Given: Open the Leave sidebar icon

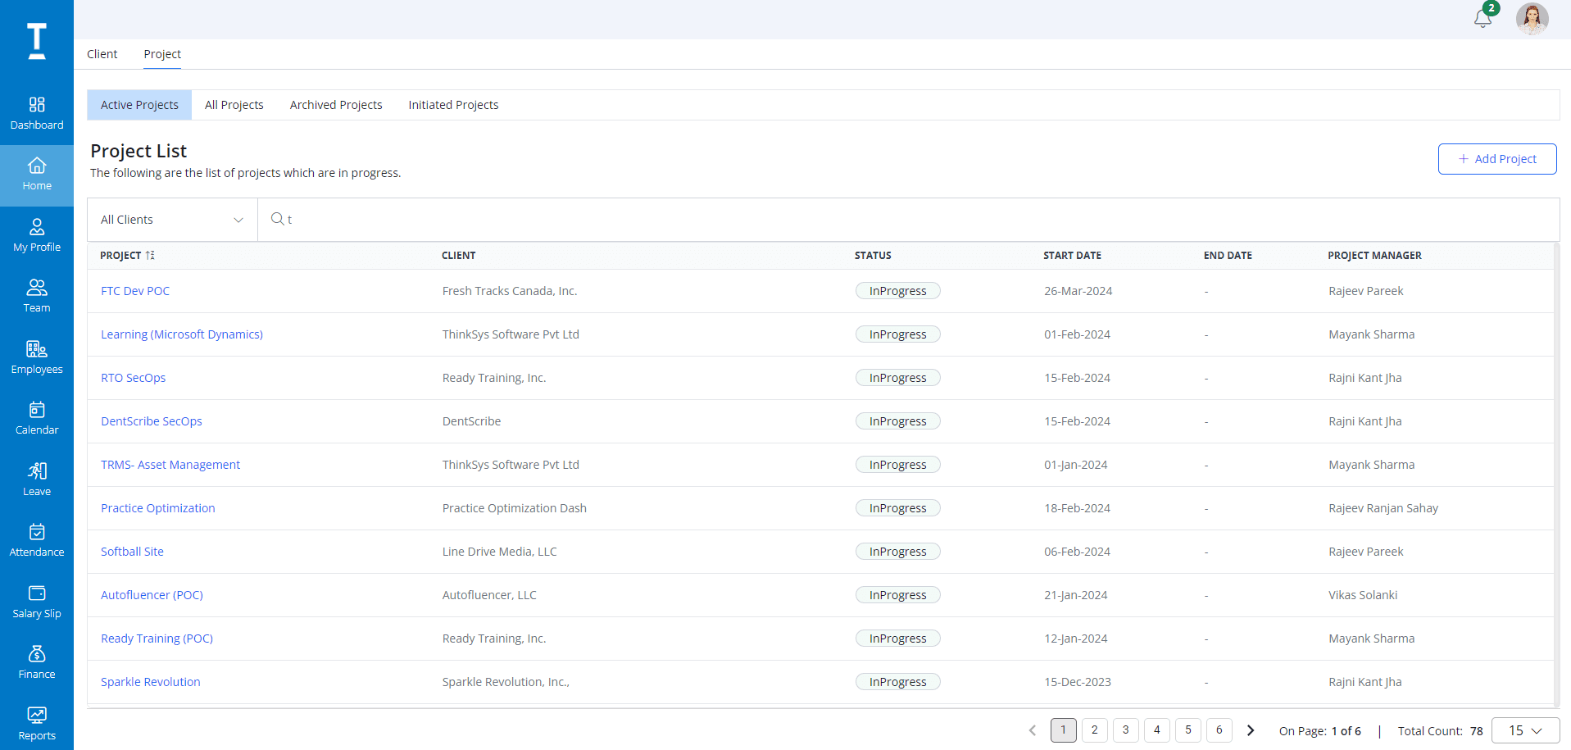Looking at the screenshot, I should tap(37, 480).
